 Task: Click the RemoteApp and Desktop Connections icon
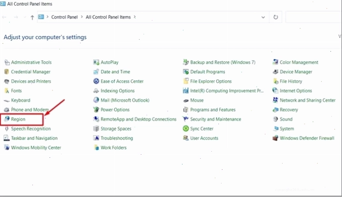(x=96, y=119)
